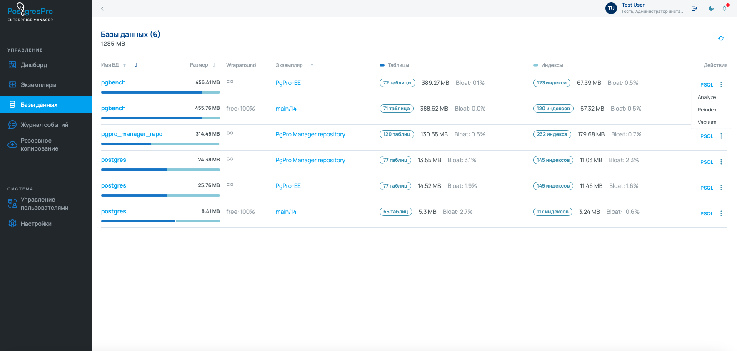The height and width of the screenshot is (351, 737).
Task: Go to Экземпляры section
Action: tap(39, 85)
